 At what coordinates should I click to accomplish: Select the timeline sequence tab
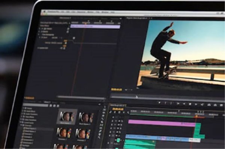[118, 105]
